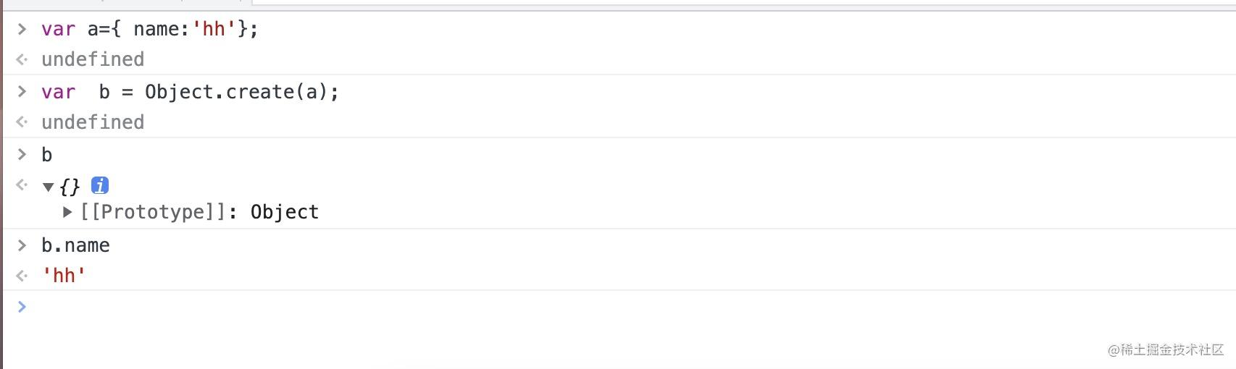Select the 'hh' string output
This screenshot has width=1236, height=369.
coord(64,276)
